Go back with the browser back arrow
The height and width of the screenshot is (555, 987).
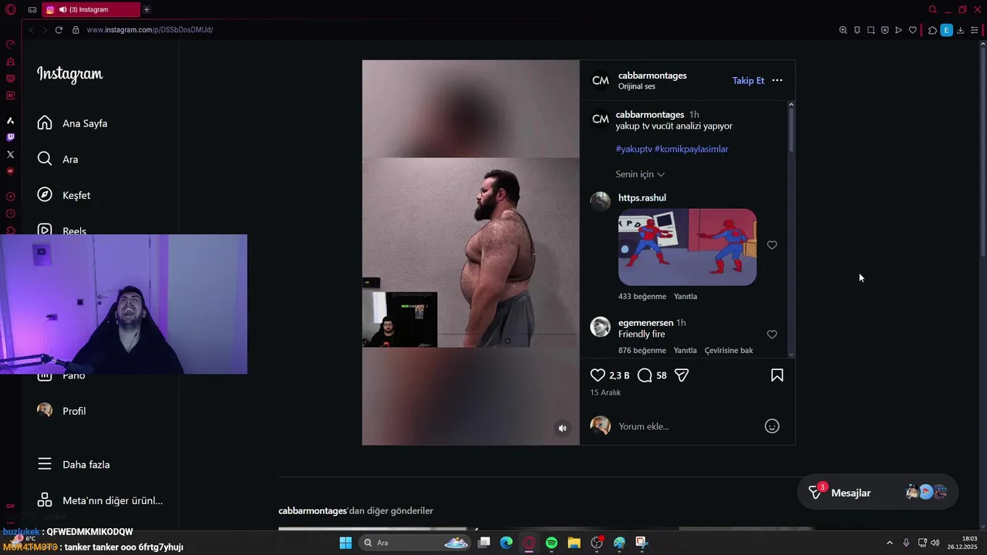click(31, 30)
